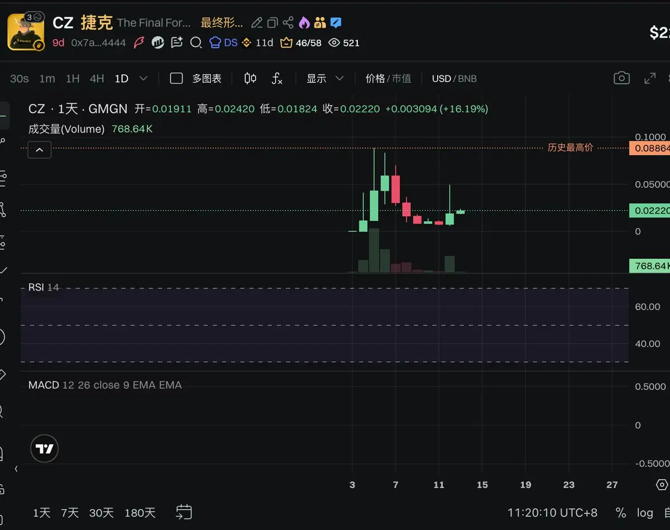Select the 30s timeframe
670x530 pixels.
tap(20, 79)
